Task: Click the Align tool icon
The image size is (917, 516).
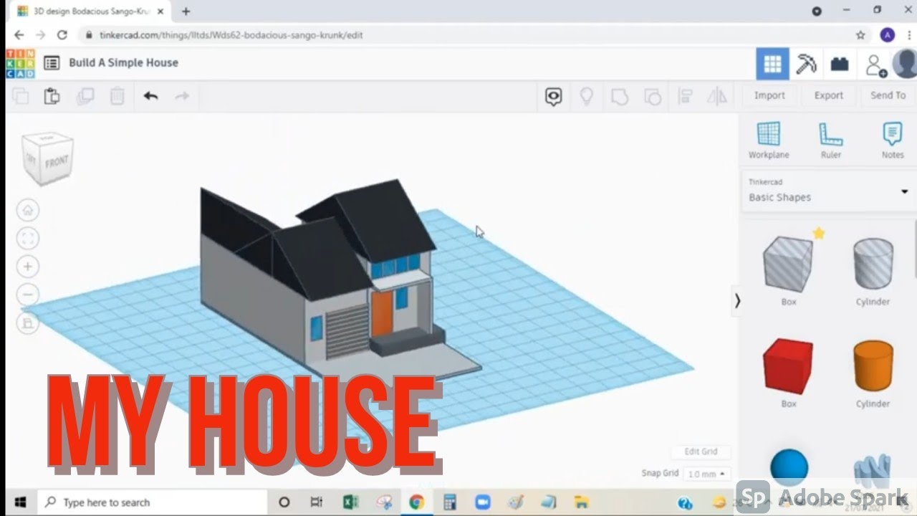Action: tap(685, 97)
